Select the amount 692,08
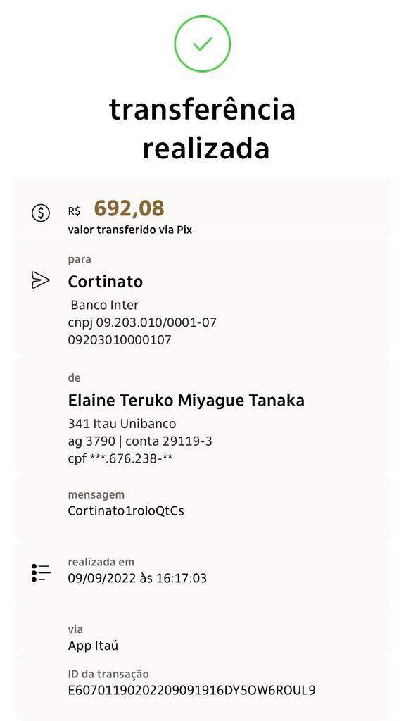Image resolution: width=406 pixels, height=721 pixels. click(x=129, y=208)
